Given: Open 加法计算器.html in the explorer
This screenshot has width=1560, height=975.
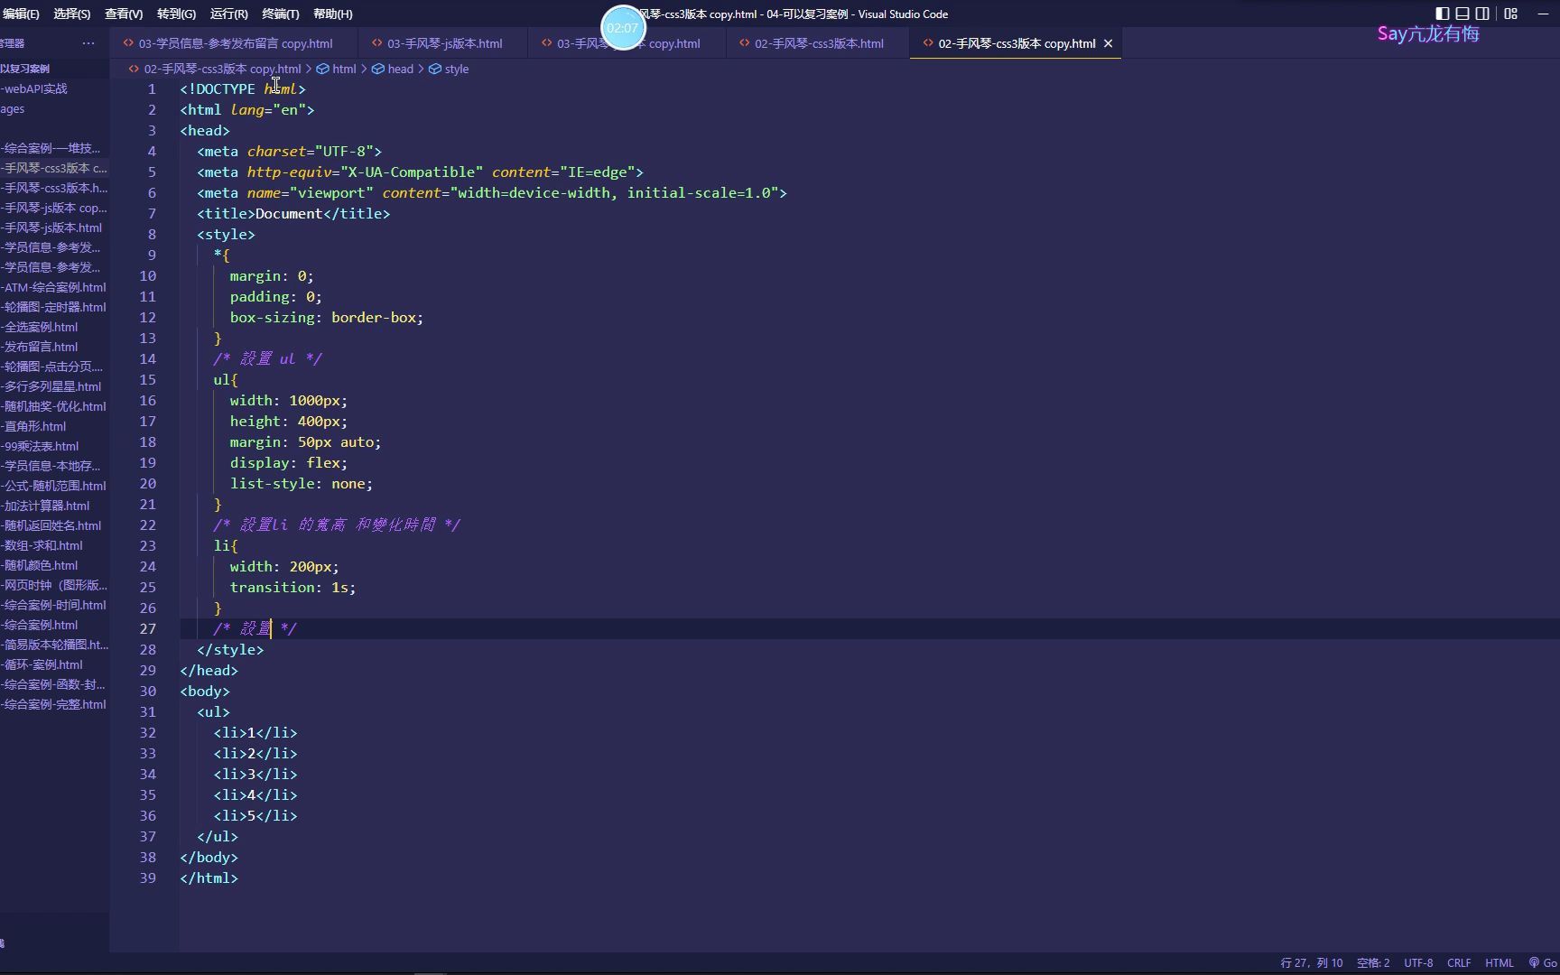Looking at the screenshot, I should pos(54,506).
